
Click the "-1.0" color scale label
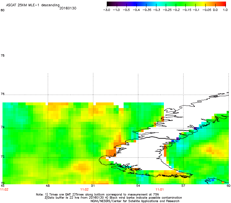point(116,10)
